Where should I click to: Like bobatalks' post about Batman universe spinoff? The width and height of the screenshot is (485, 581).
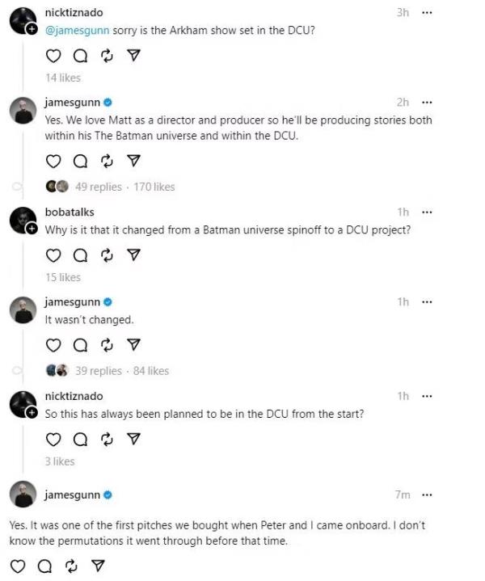pos(53,255)
